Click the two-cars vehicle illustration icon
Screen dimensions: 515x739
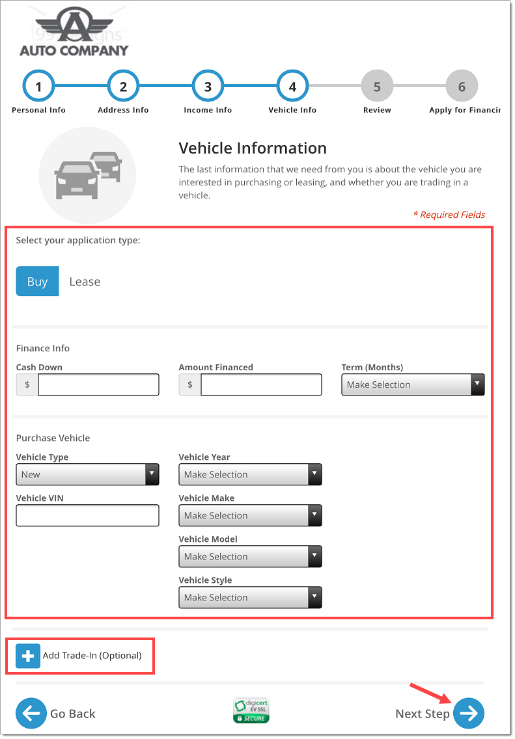tap(88, 176)
